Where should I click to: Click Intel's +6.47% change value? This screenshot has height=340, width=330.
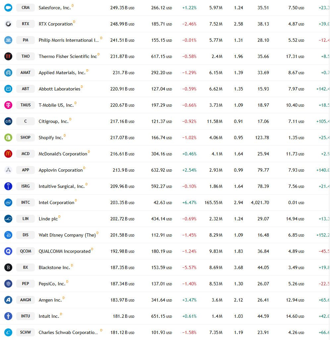click(189, 203)
